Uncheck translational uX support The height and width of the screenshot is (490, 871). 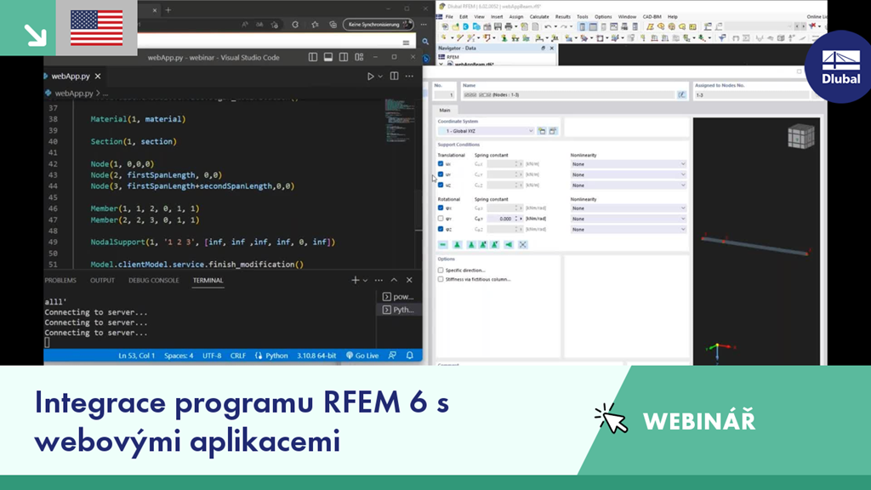click(441, 164)
